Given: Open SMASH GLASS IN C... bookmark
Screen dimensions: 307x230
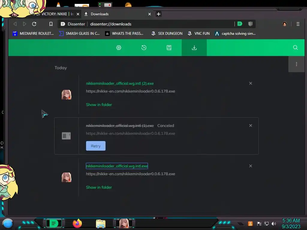Looking at the screenshot, I should [79, 34].
